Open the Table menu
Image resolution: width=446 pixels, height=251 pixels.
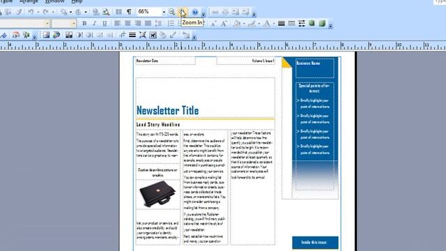6,1
